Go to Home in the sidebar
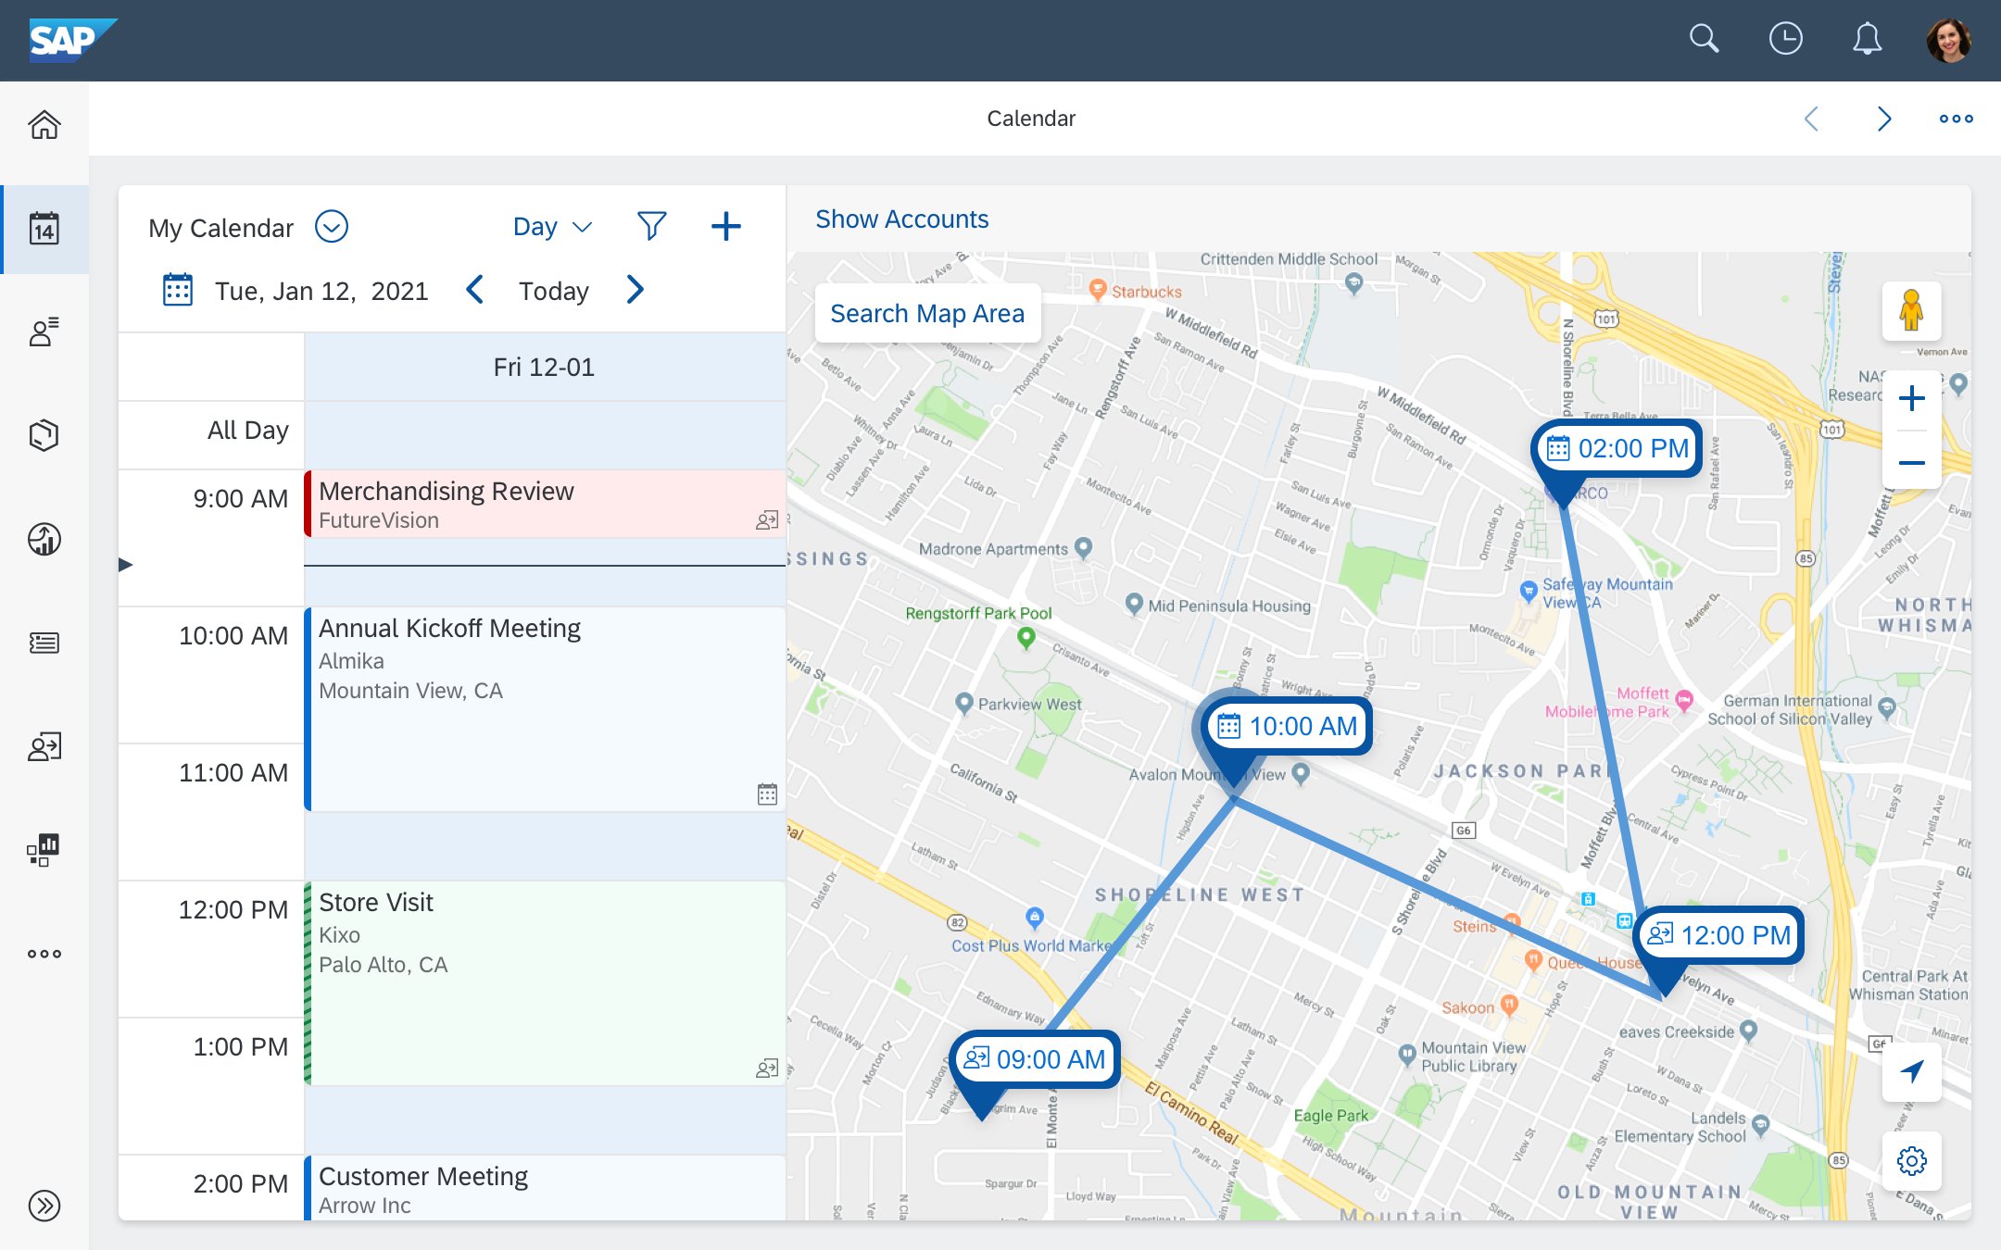The height and width of the screenshot is (1250, 2001). coord(44,124)
